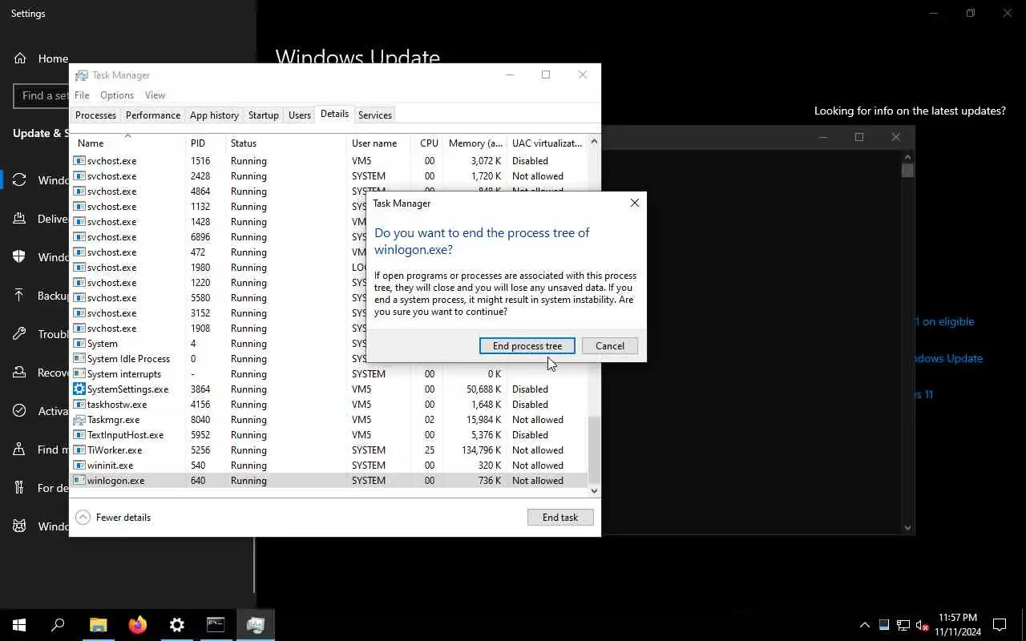Select svchost.exe with PID 1516
Screen dimensions: 1026x641
329,161
